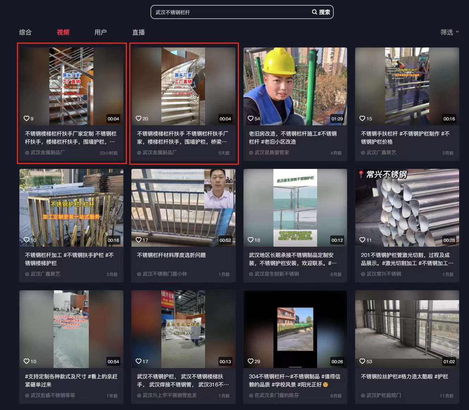Click heart icon on the 53-likes video

362,361
